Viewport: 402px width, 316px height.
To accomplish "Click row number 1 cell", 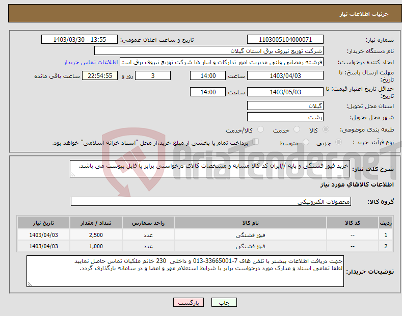I will click(x=386, y=234).
